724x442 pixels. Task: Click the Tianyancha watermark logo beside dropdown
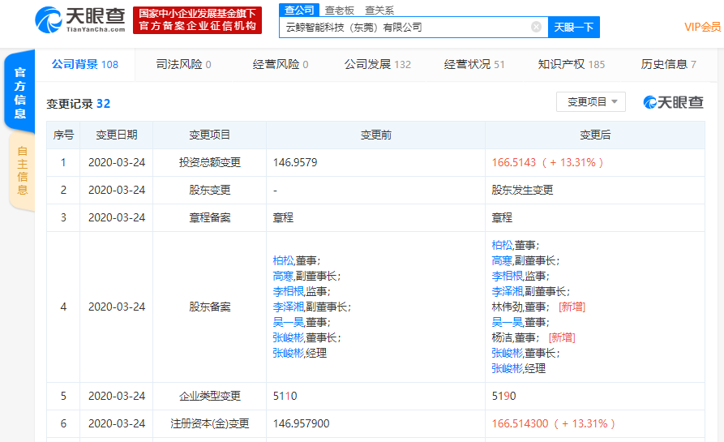(x=673, y=102)
